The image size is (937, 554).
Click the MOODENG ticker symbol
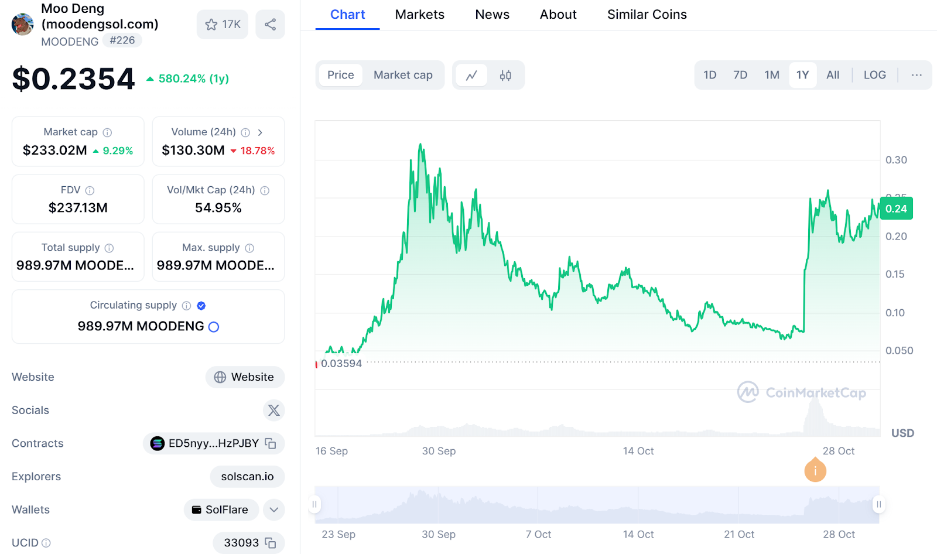coord(70,42)
